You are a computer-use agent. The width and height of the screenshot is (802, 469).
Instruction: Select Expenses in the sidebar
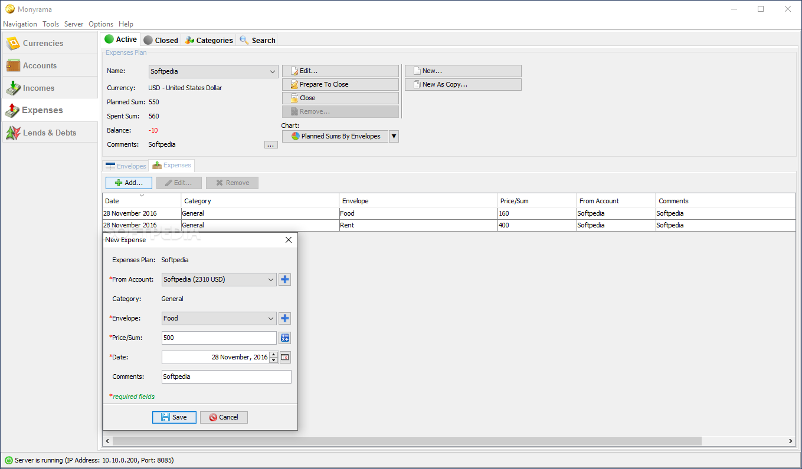(x=50, y=110)
